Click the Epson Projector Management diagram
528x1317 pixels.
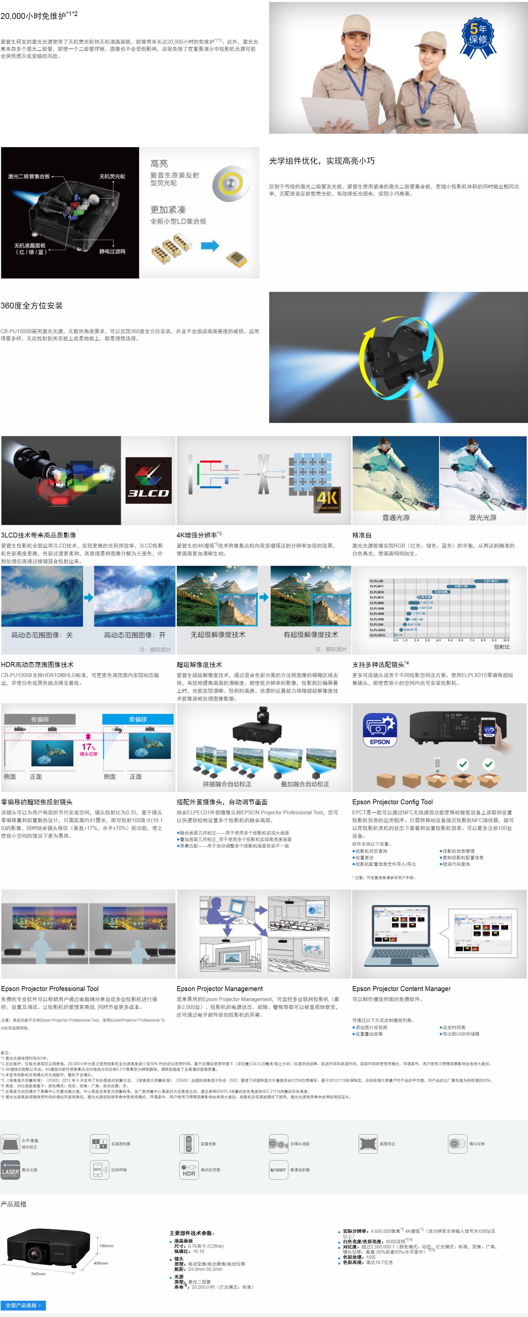tap(264, 934)
